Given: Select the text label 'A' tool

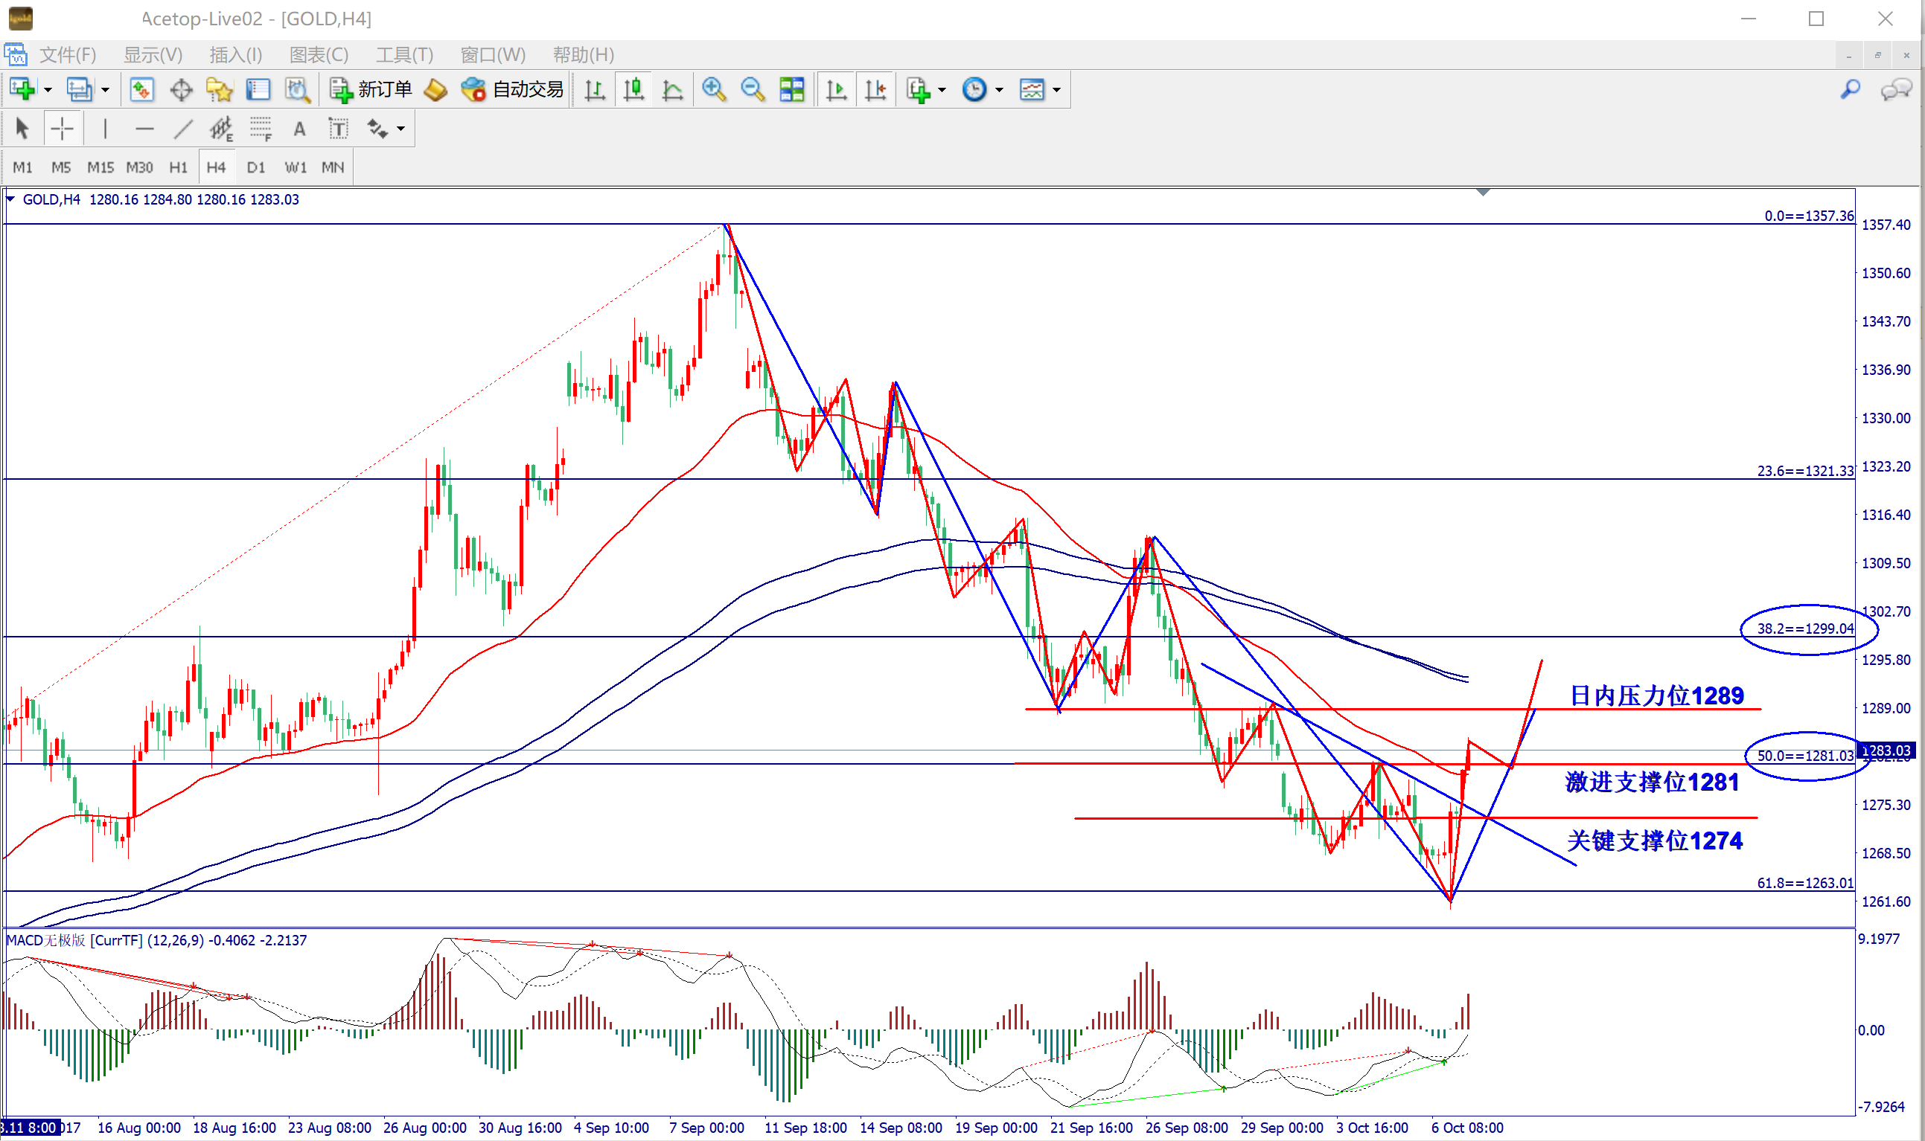Looking at the screenshot, I should coord(299,129).
